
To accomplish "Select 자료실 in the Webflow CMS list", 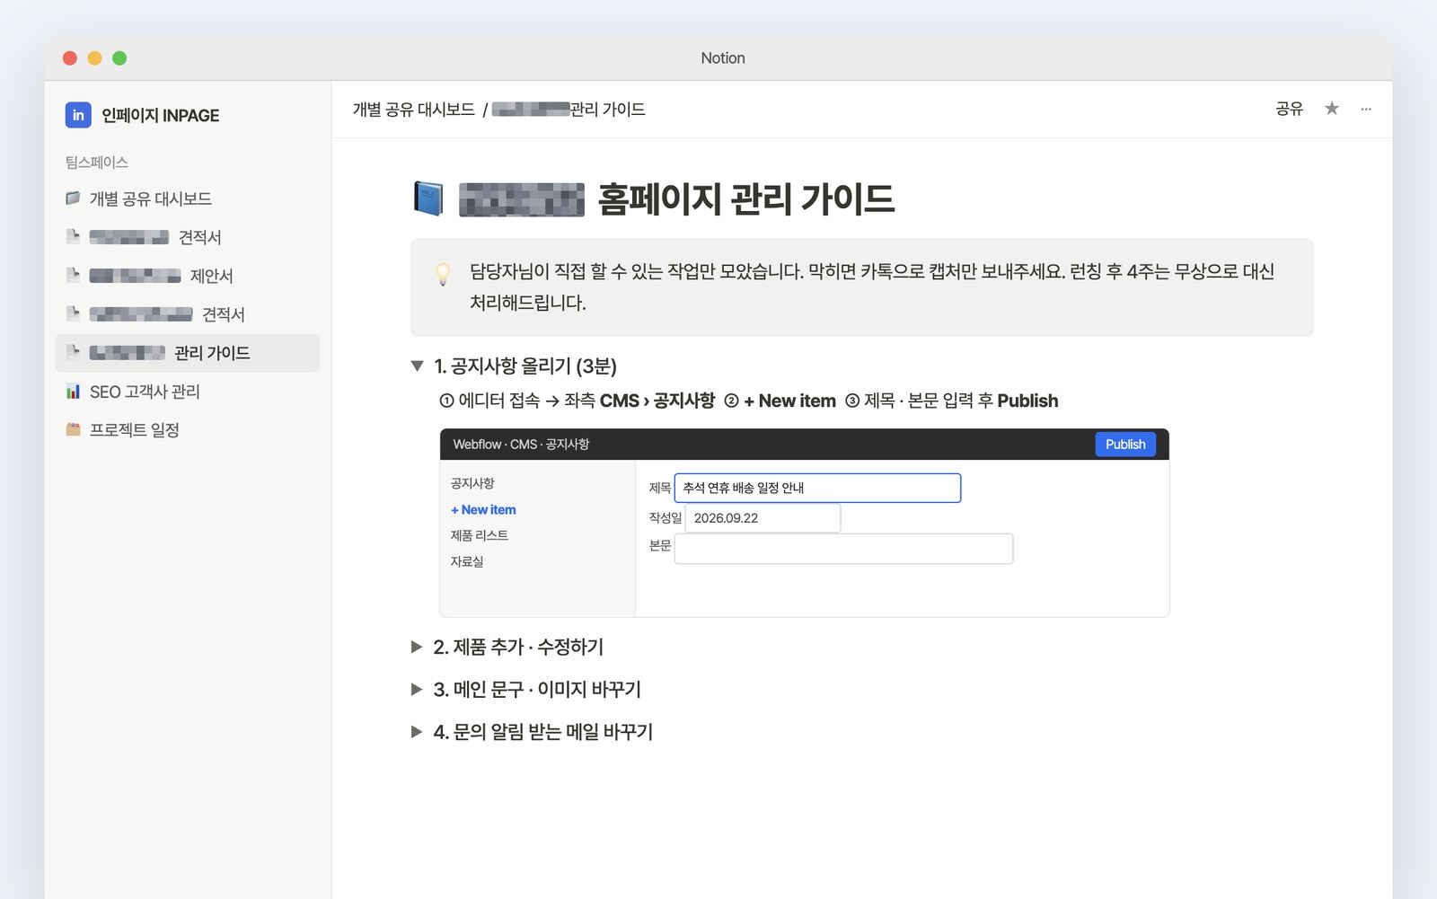I will 467,561.
